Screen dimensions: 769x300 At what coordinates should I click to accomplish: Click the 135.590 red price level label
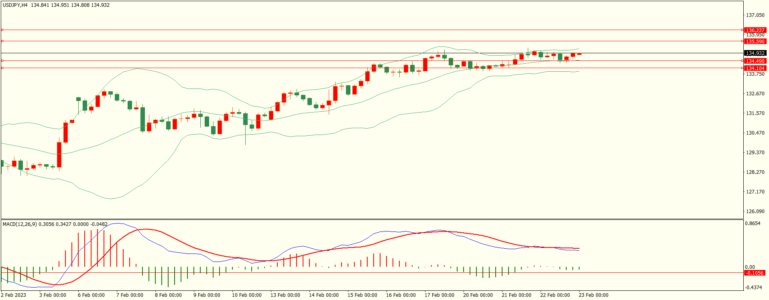pos(755,41)
